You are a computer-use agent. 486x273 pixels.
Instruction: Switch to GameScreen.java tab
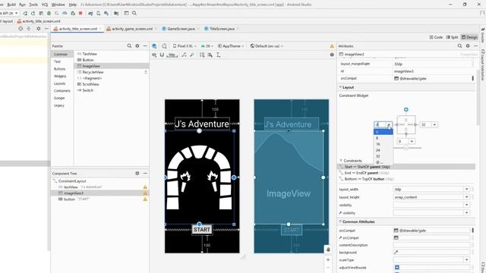(x=181, y=29)
